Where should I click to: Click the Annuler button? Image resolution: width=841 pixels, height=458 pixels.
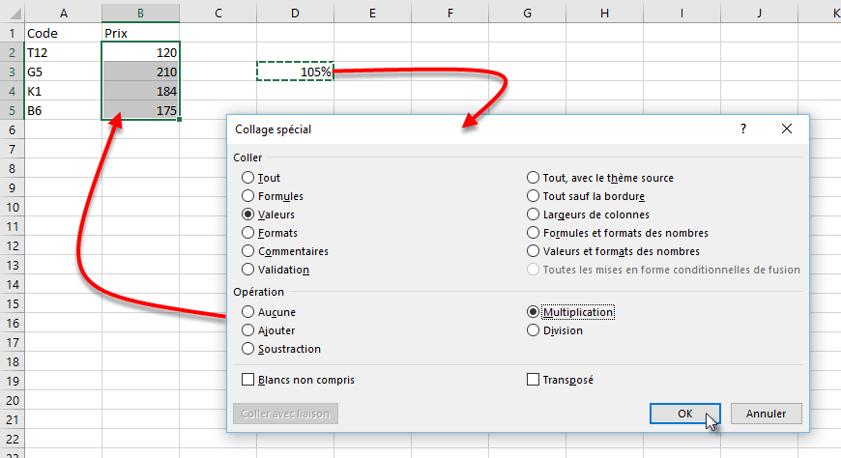point(766,414)
